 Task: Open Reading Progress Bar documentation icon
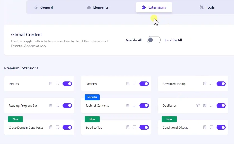[x=51, y=105]
